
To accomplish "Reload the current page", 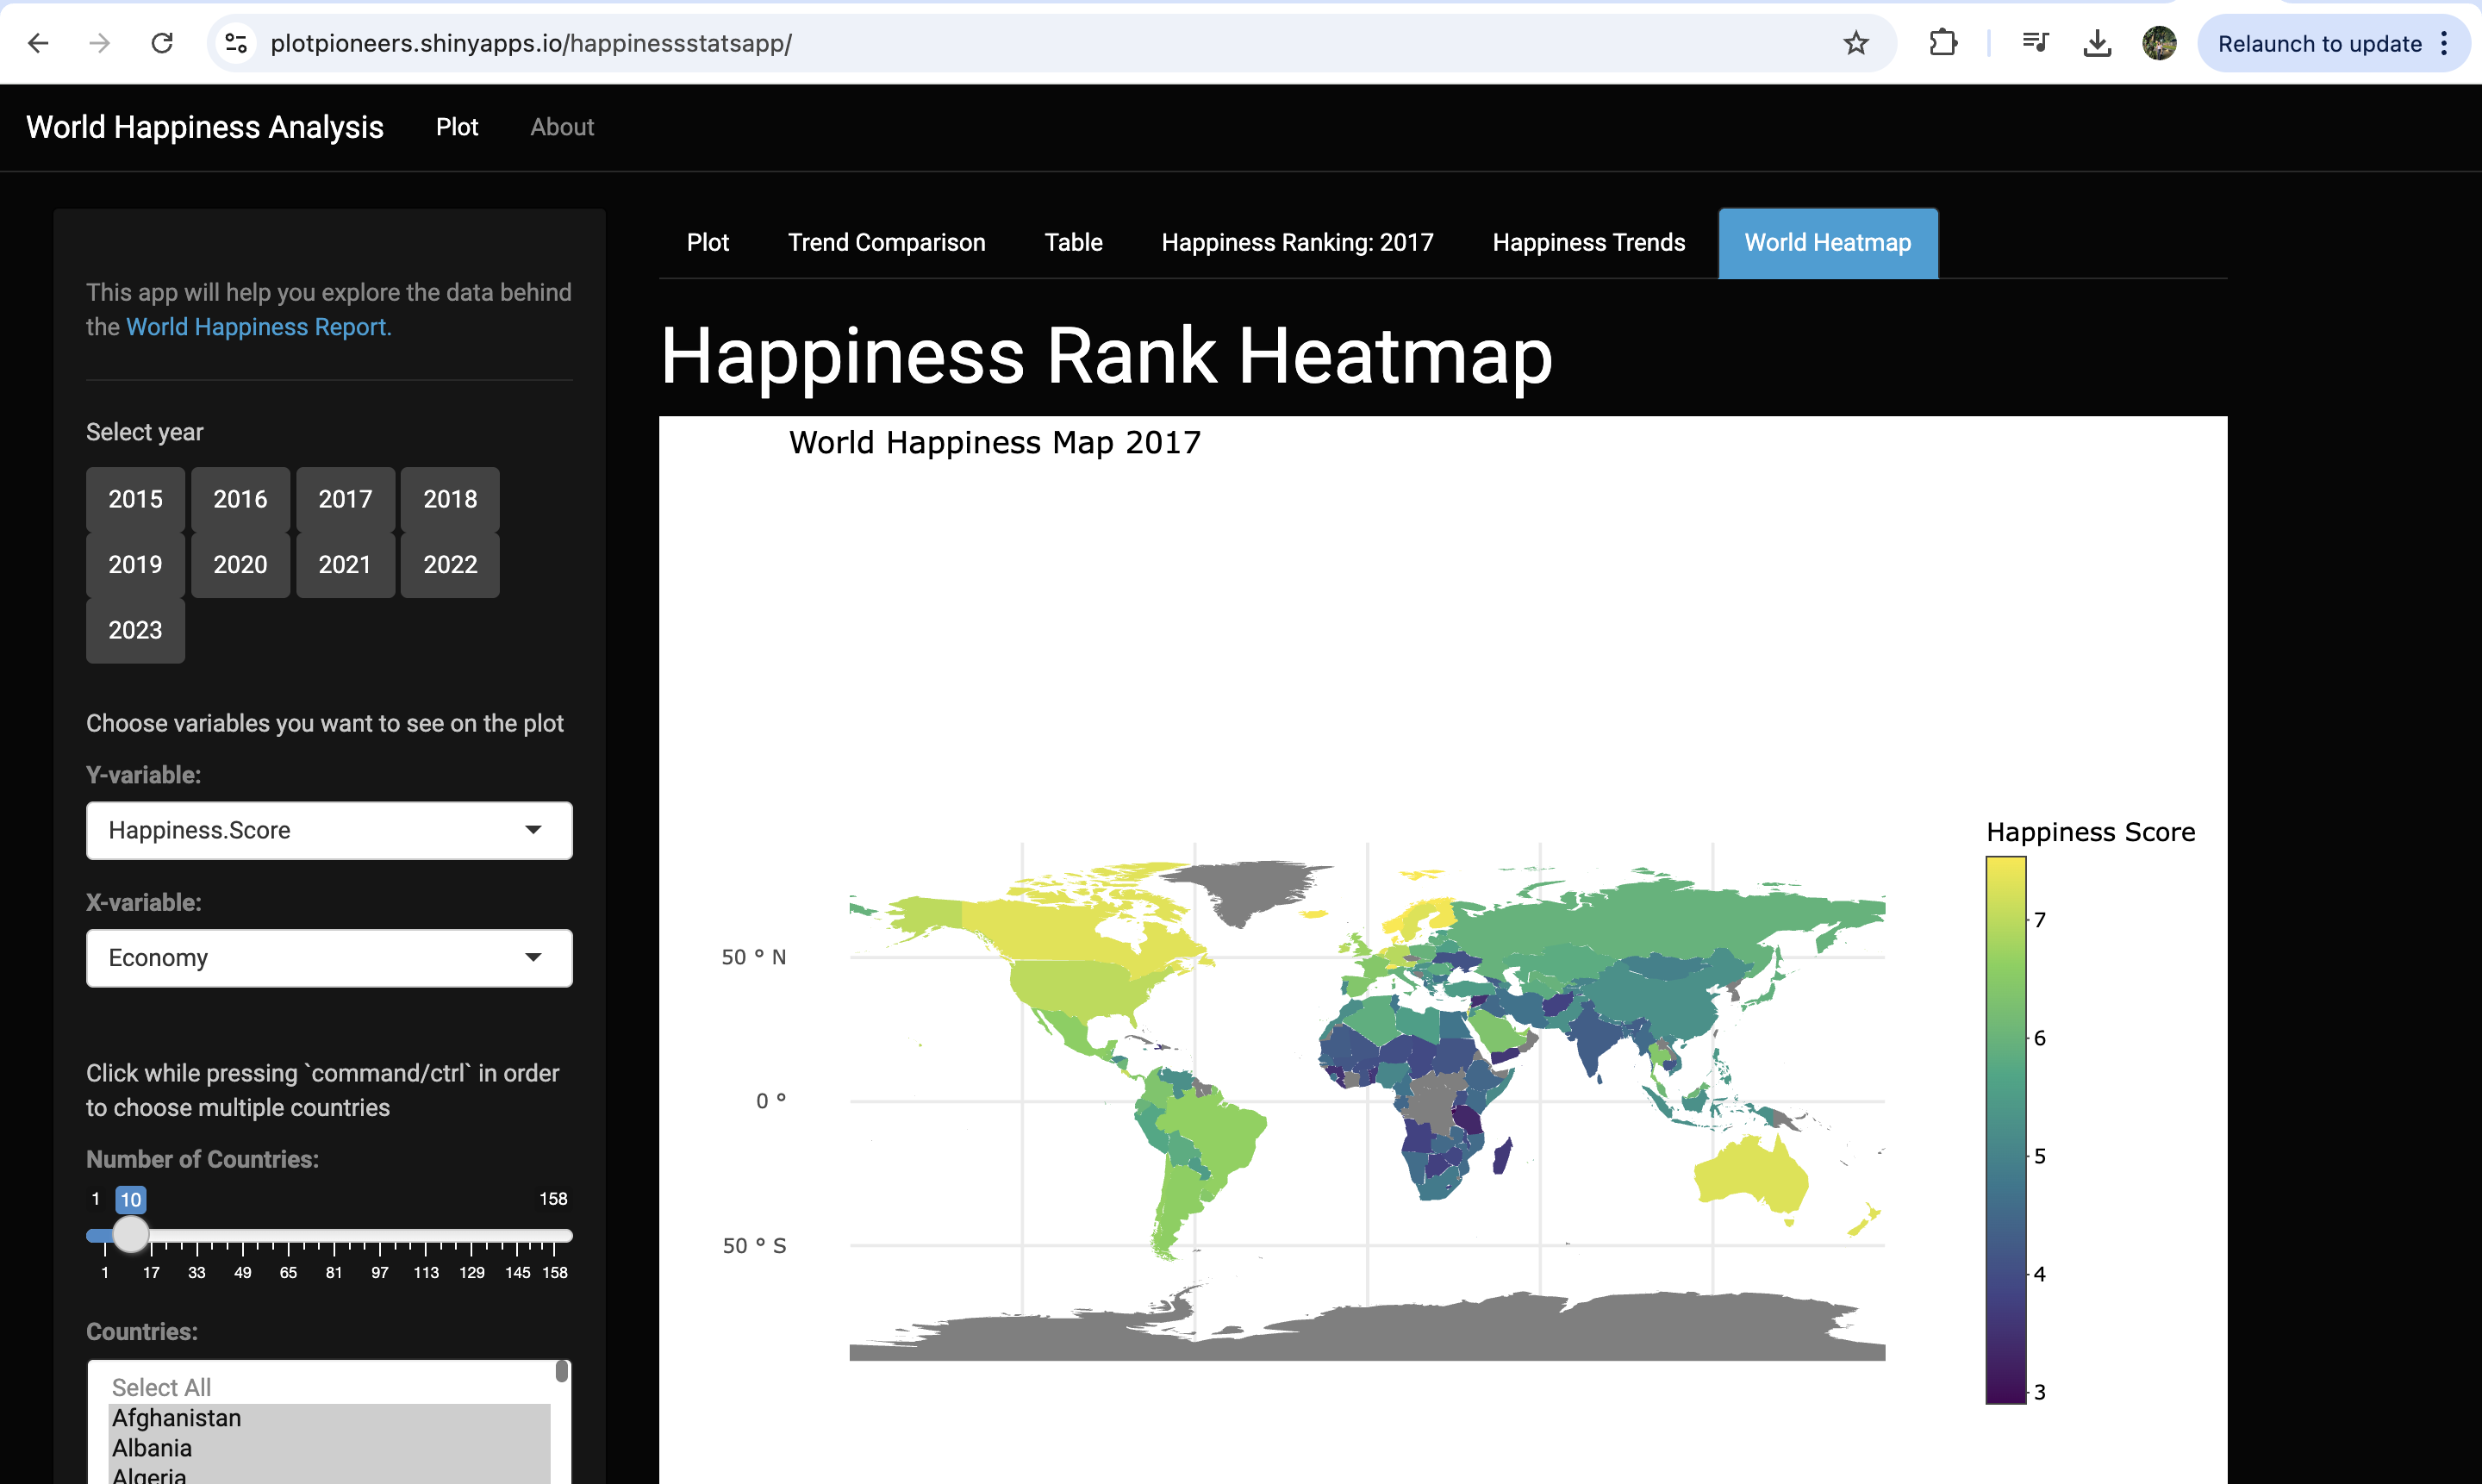I will tap(162, 43).
